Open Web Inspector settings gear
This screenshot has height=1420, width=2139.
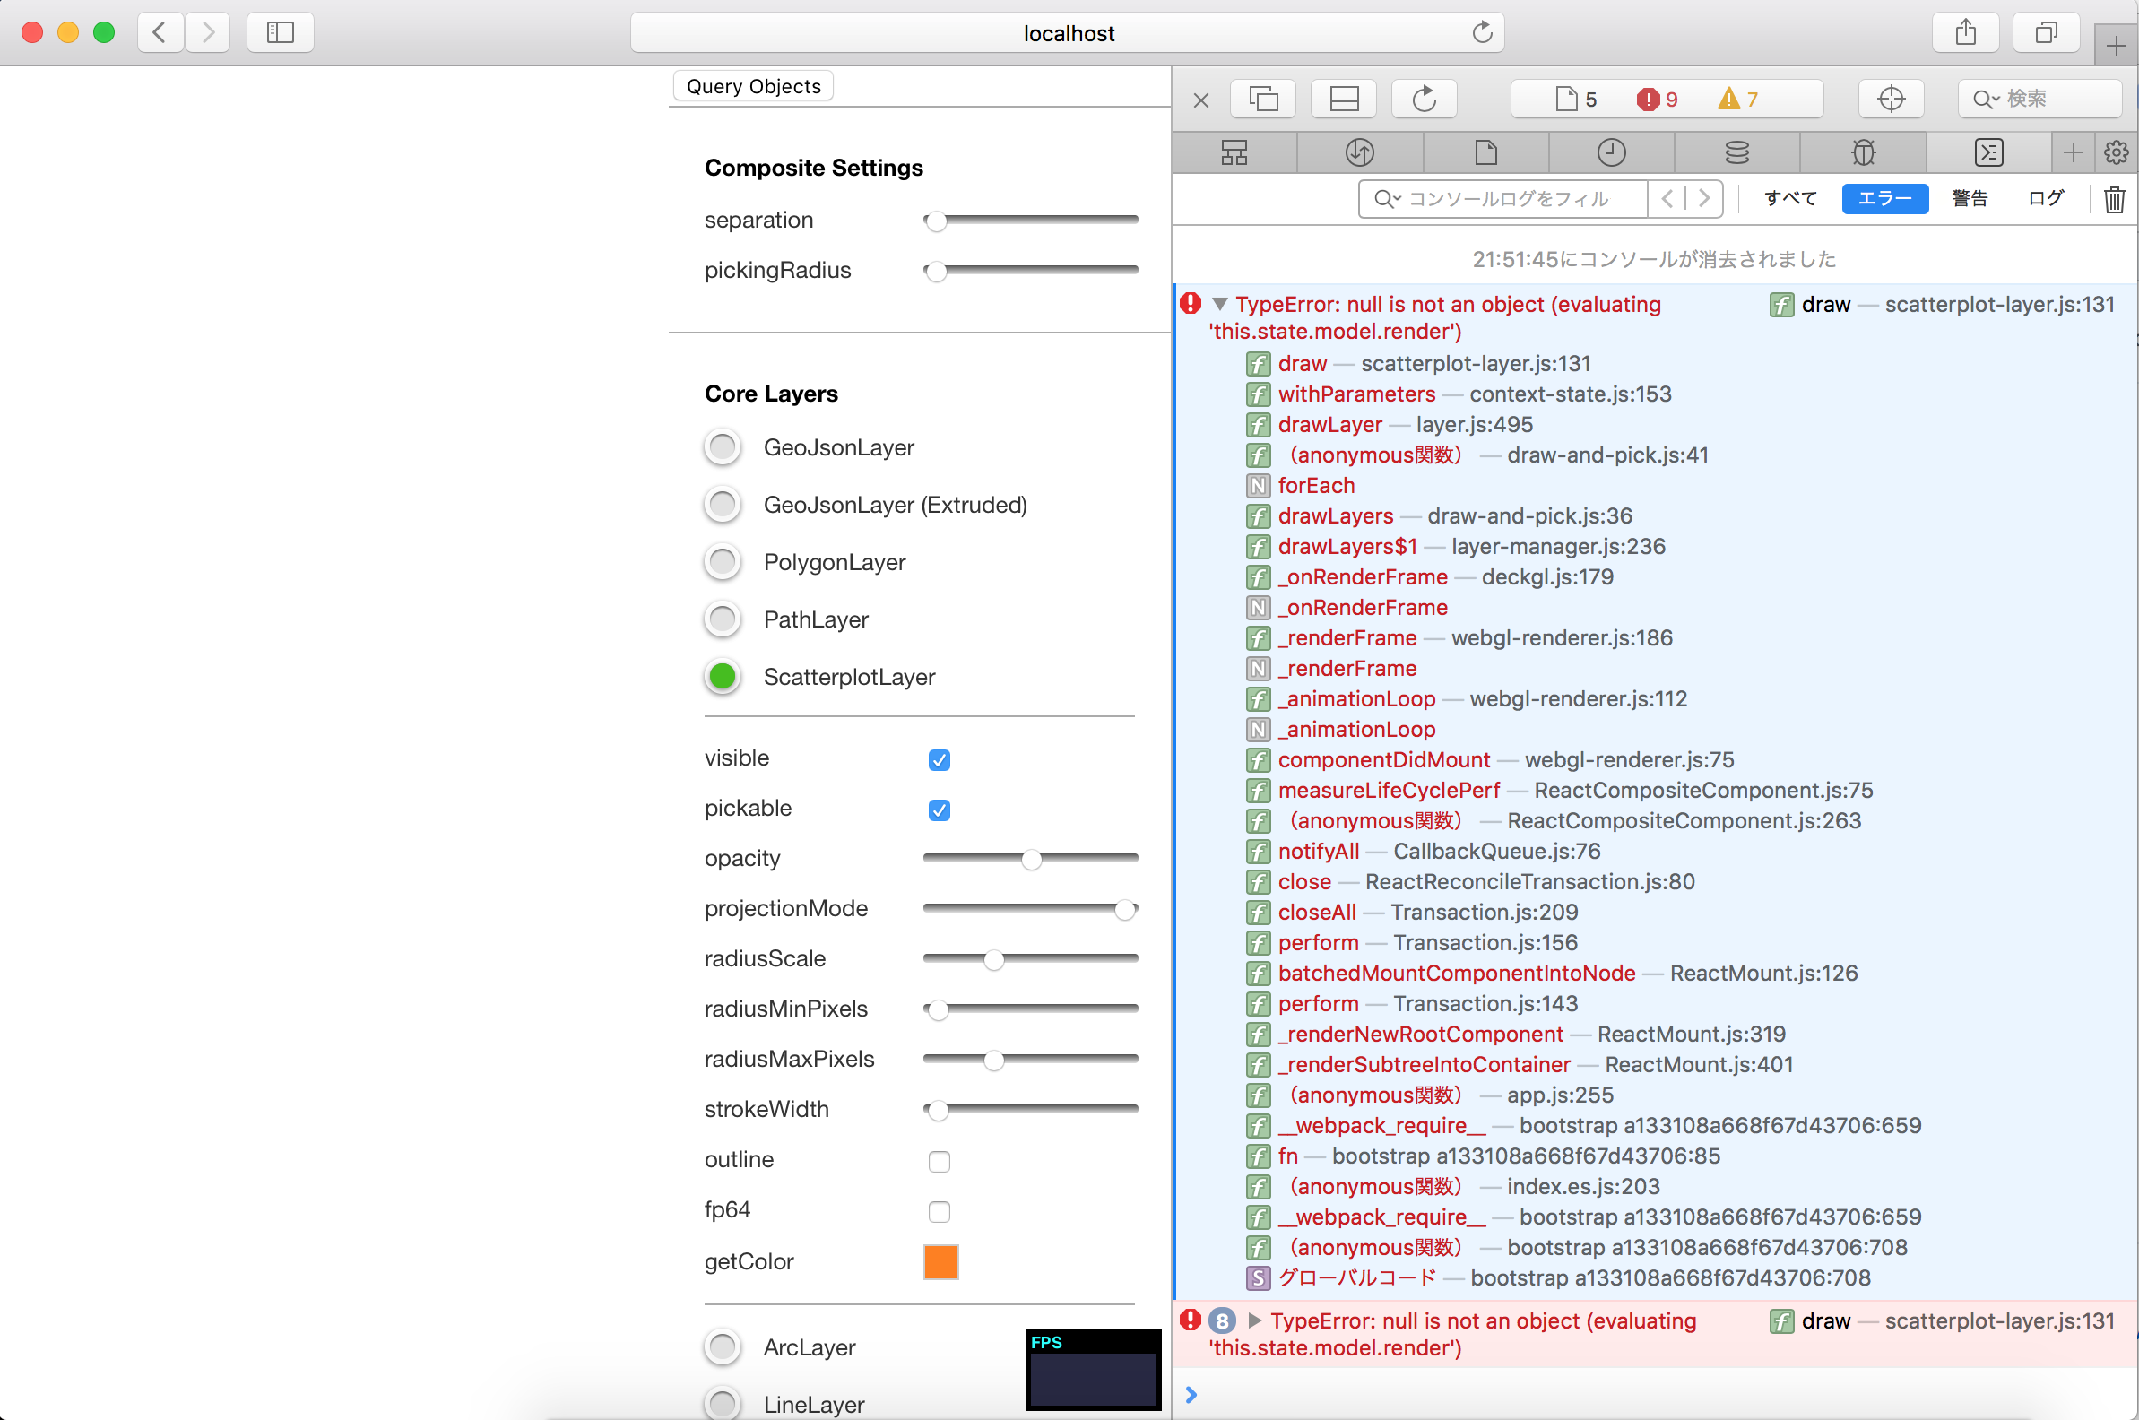pyautogui.click(x=2117, y=152)
